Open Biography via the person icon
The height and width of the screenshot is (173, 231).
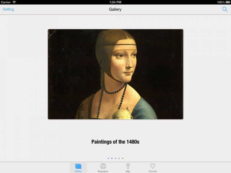103,166
